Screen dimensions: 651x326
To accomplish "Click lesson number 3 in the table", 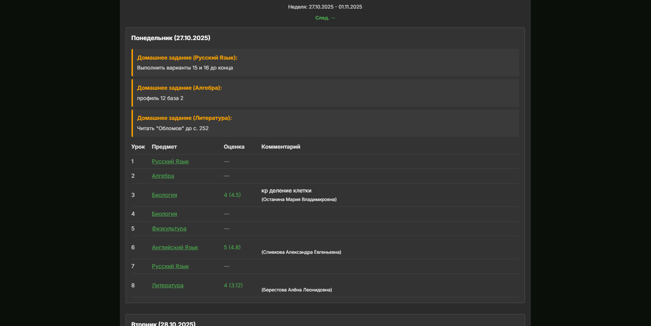I will pos(133,195).
